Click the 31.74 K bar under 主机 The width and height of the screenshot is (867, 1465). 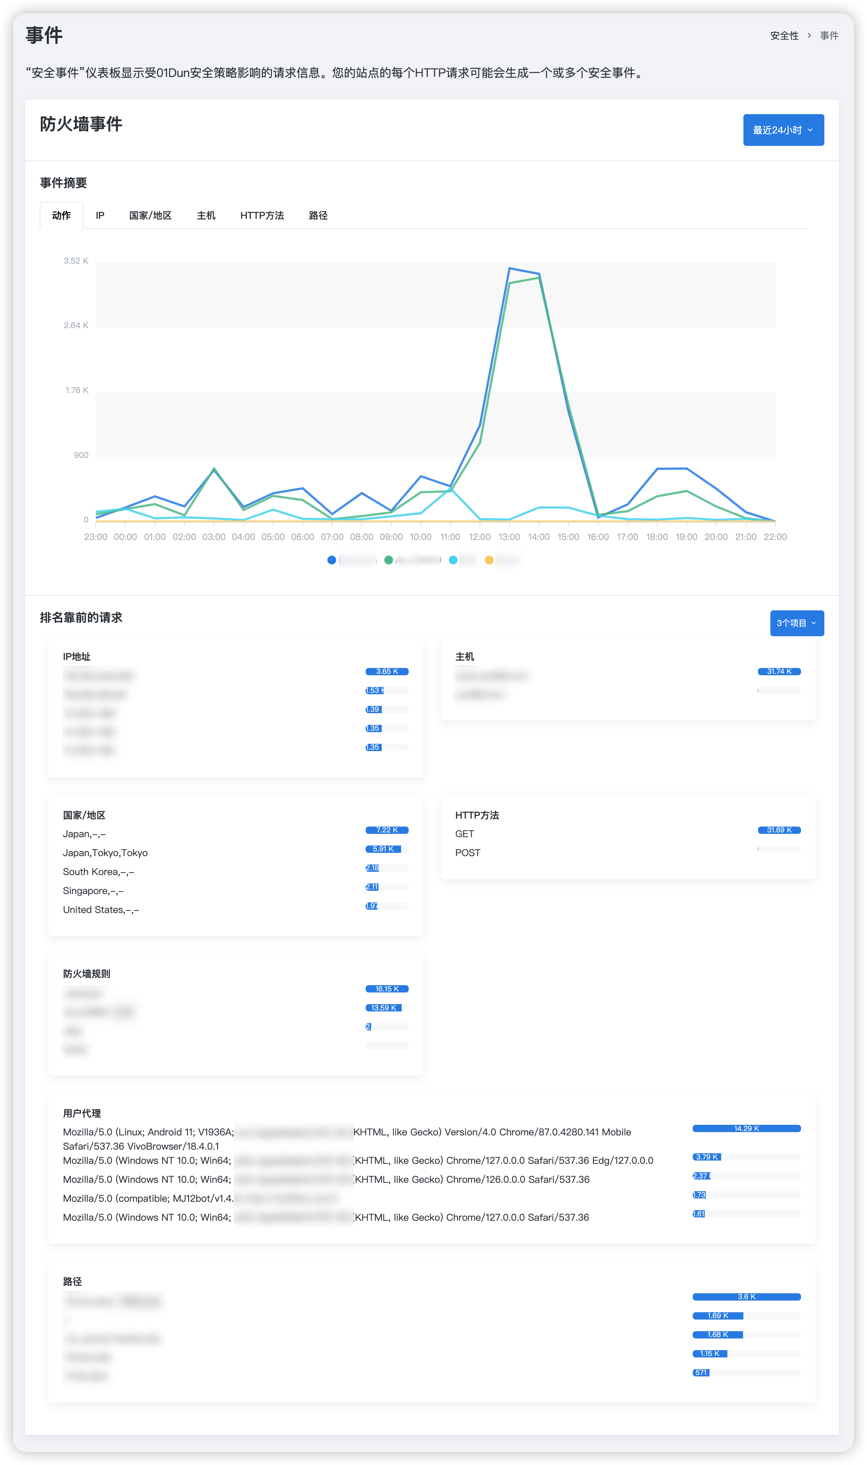tap(779, 671)
